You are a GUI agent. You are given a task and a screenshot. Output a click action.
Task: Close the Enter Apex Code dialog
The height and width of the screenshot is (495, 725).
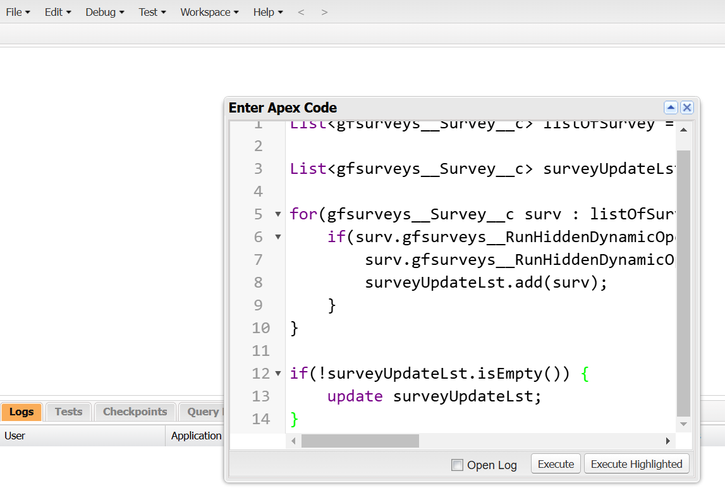pyautogui.click(x=687, y=107)
